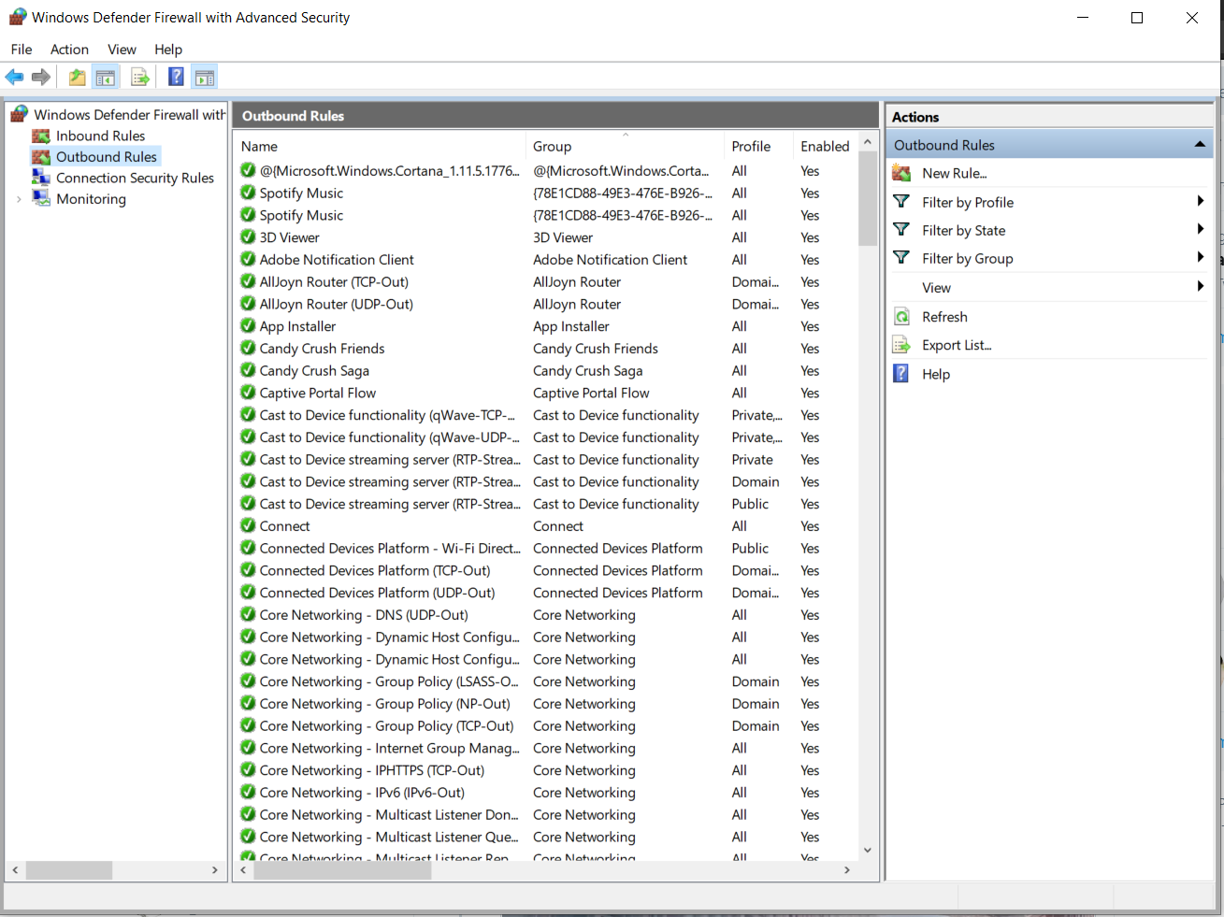1224x917 pixels.
Task: Click the rule list vertical scrollbar thumb
Action: click(867, 198)
